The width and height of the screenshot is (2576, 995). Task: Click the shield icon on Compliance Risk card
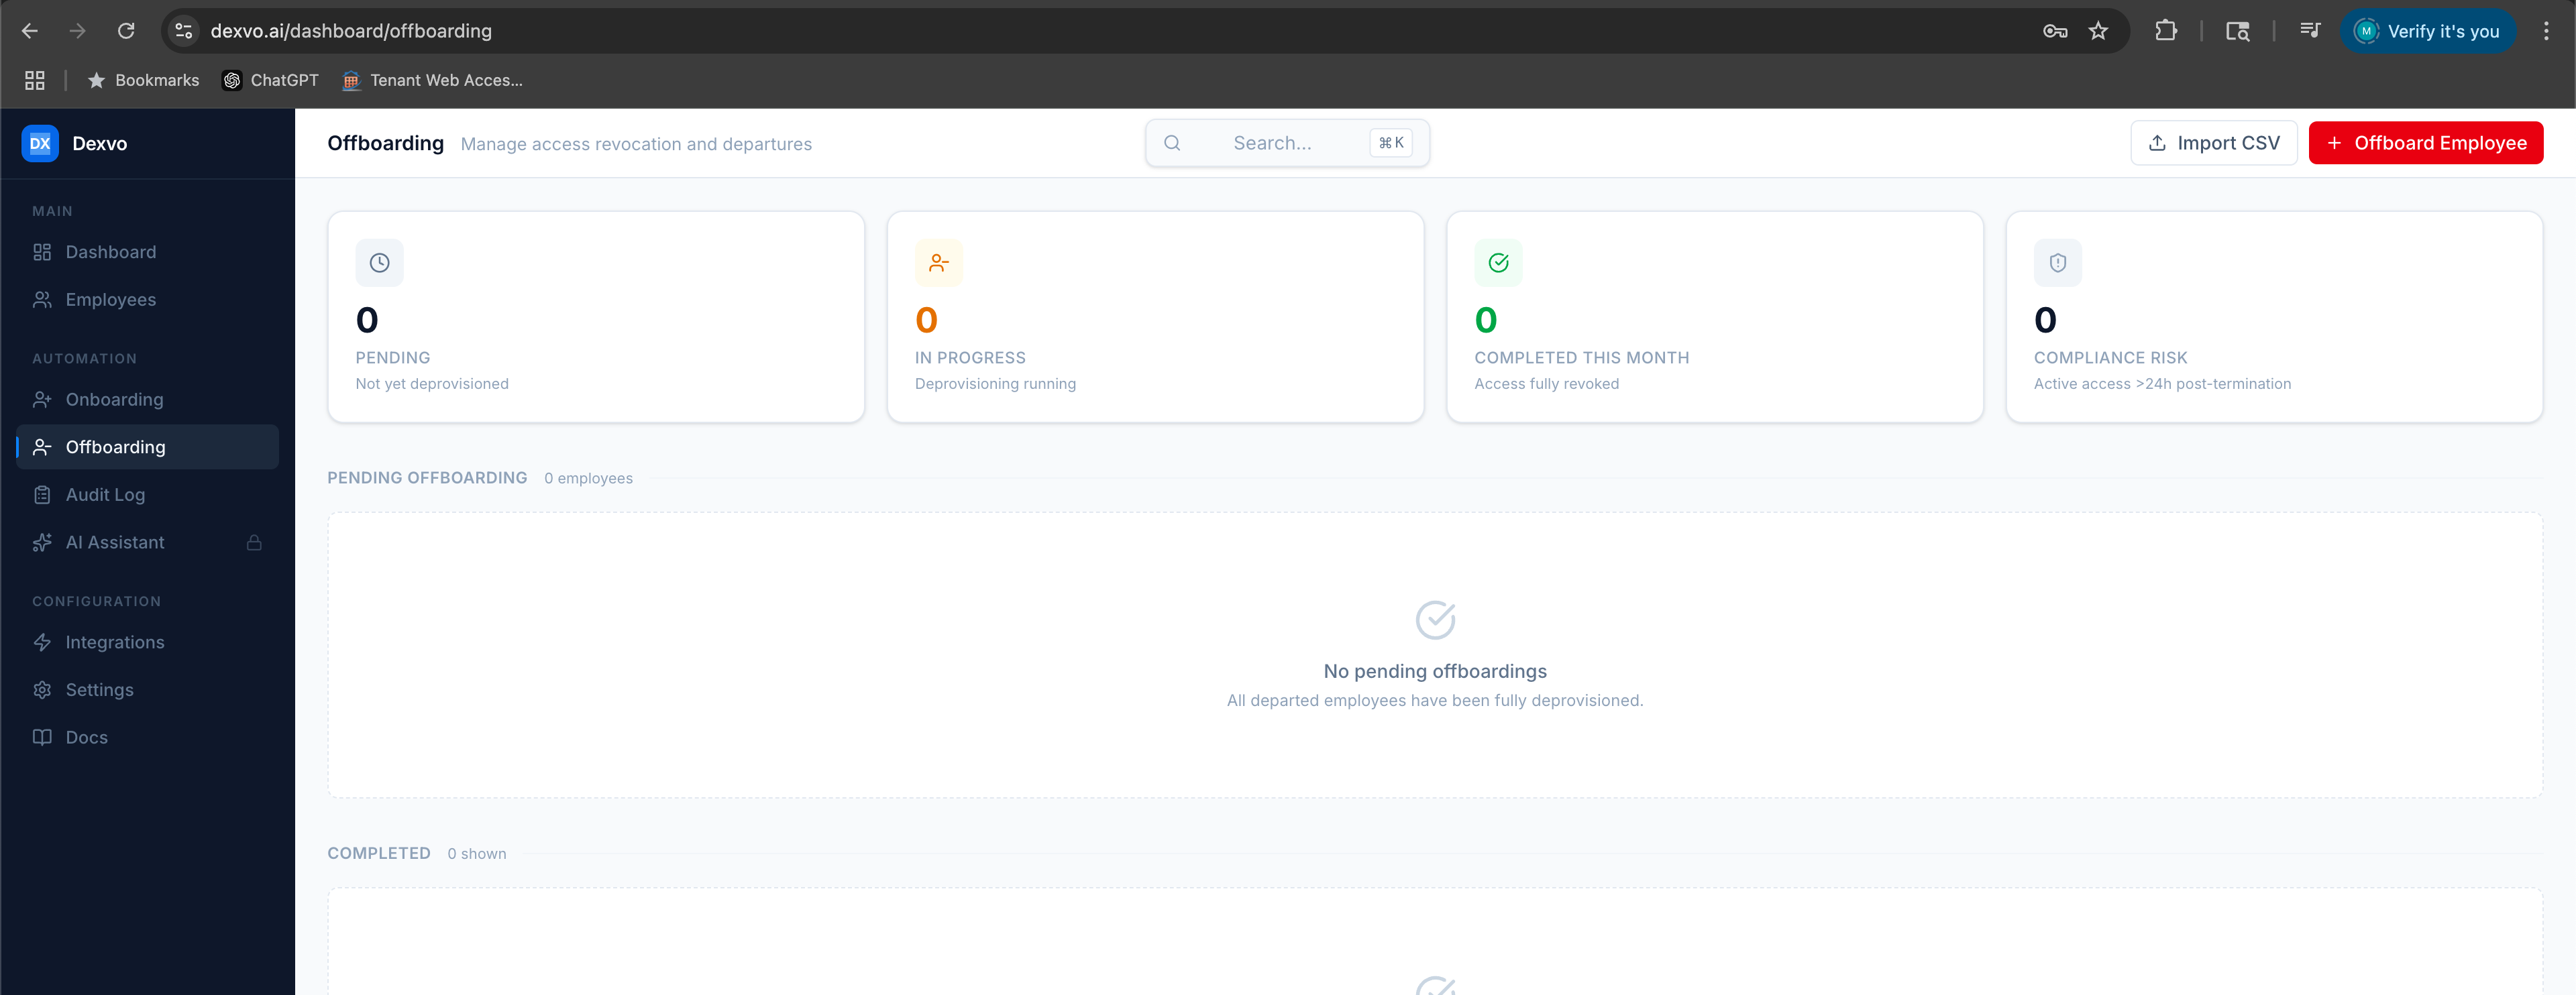[2057, 261]
